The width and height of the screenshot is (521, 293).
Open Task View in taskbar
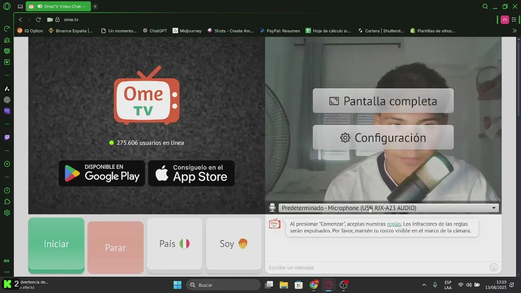(x=269, y=285)
